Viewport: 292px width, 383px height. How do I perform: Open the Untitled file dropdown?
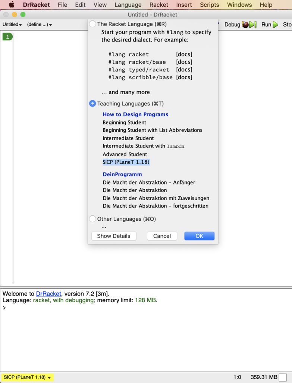[x=12, y=24]
